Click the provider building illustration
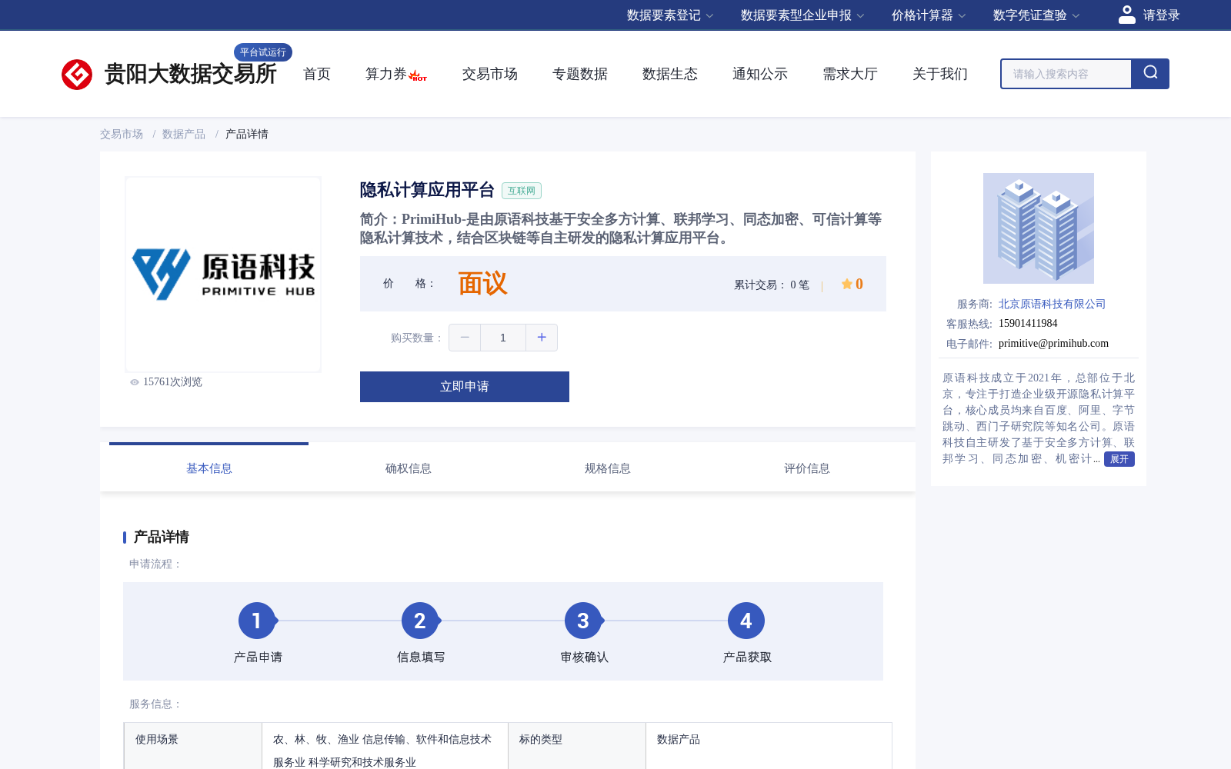 click(1039, 228)
